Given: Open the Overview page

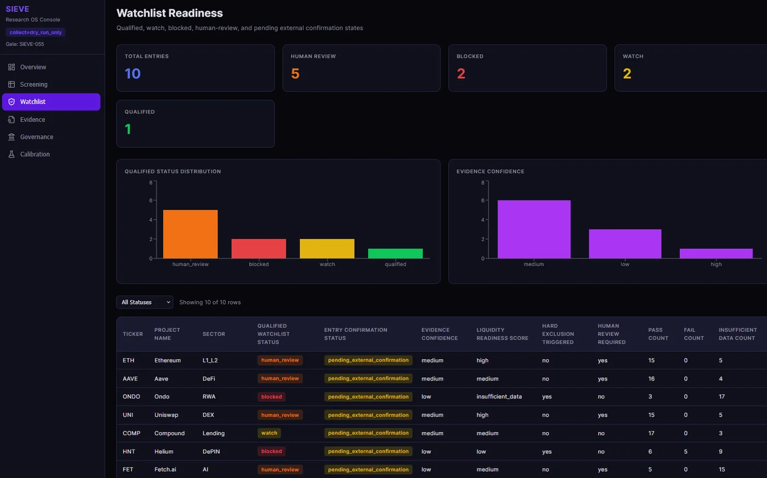Looking at the screenshot, I should [x=51, y=67].
